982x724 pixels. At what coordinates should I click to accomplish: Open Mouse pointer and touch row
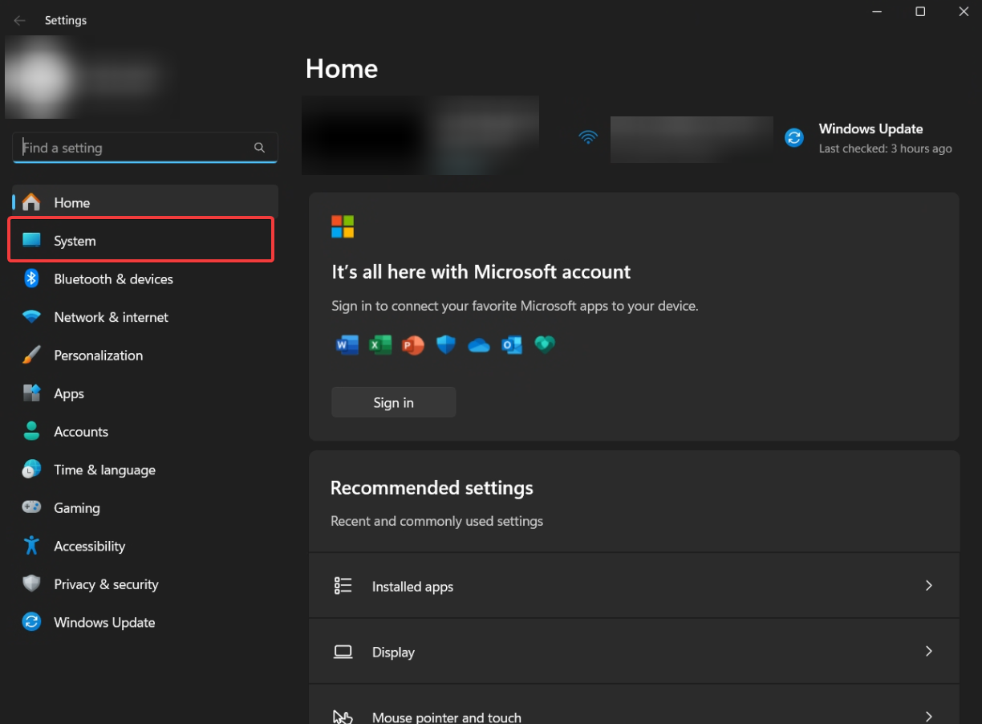634,705
